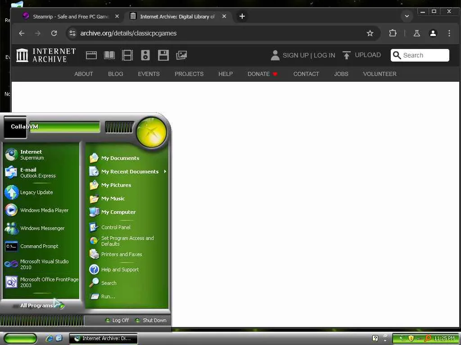The image size is (461, 345).
Task: Open the browser profile avatar icon
Action: click(x=433, y=33)
